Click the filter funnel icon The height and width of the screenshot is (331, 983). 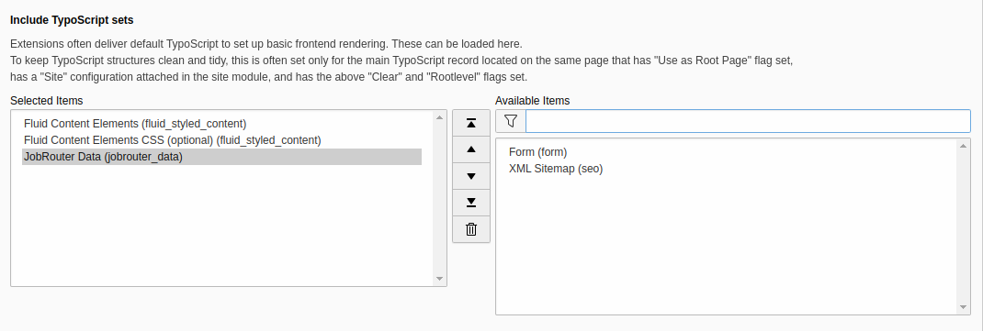coord(510,121)
